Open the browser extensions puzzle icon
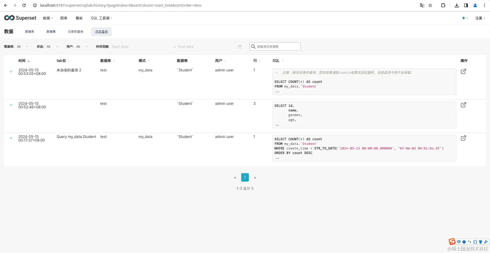 tap(443, 5)
